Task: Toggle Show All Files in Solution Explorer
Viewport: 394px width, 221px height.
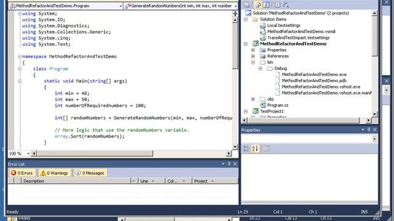Action: coord(257,4)
